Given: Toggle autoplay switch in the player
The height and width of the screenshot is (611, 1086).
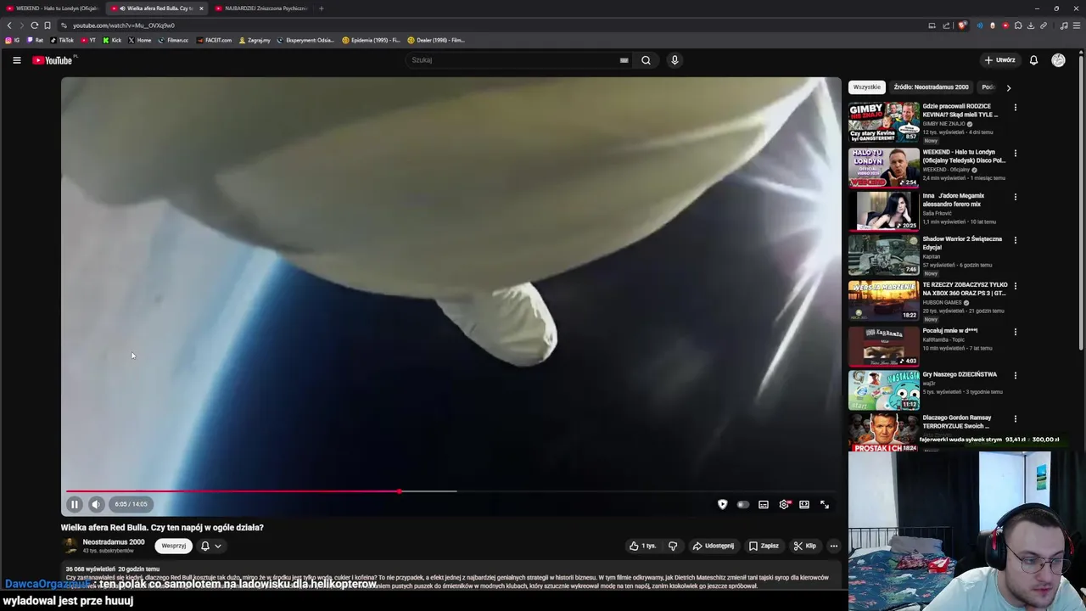Looking at the screenshot, I should 743,504.
